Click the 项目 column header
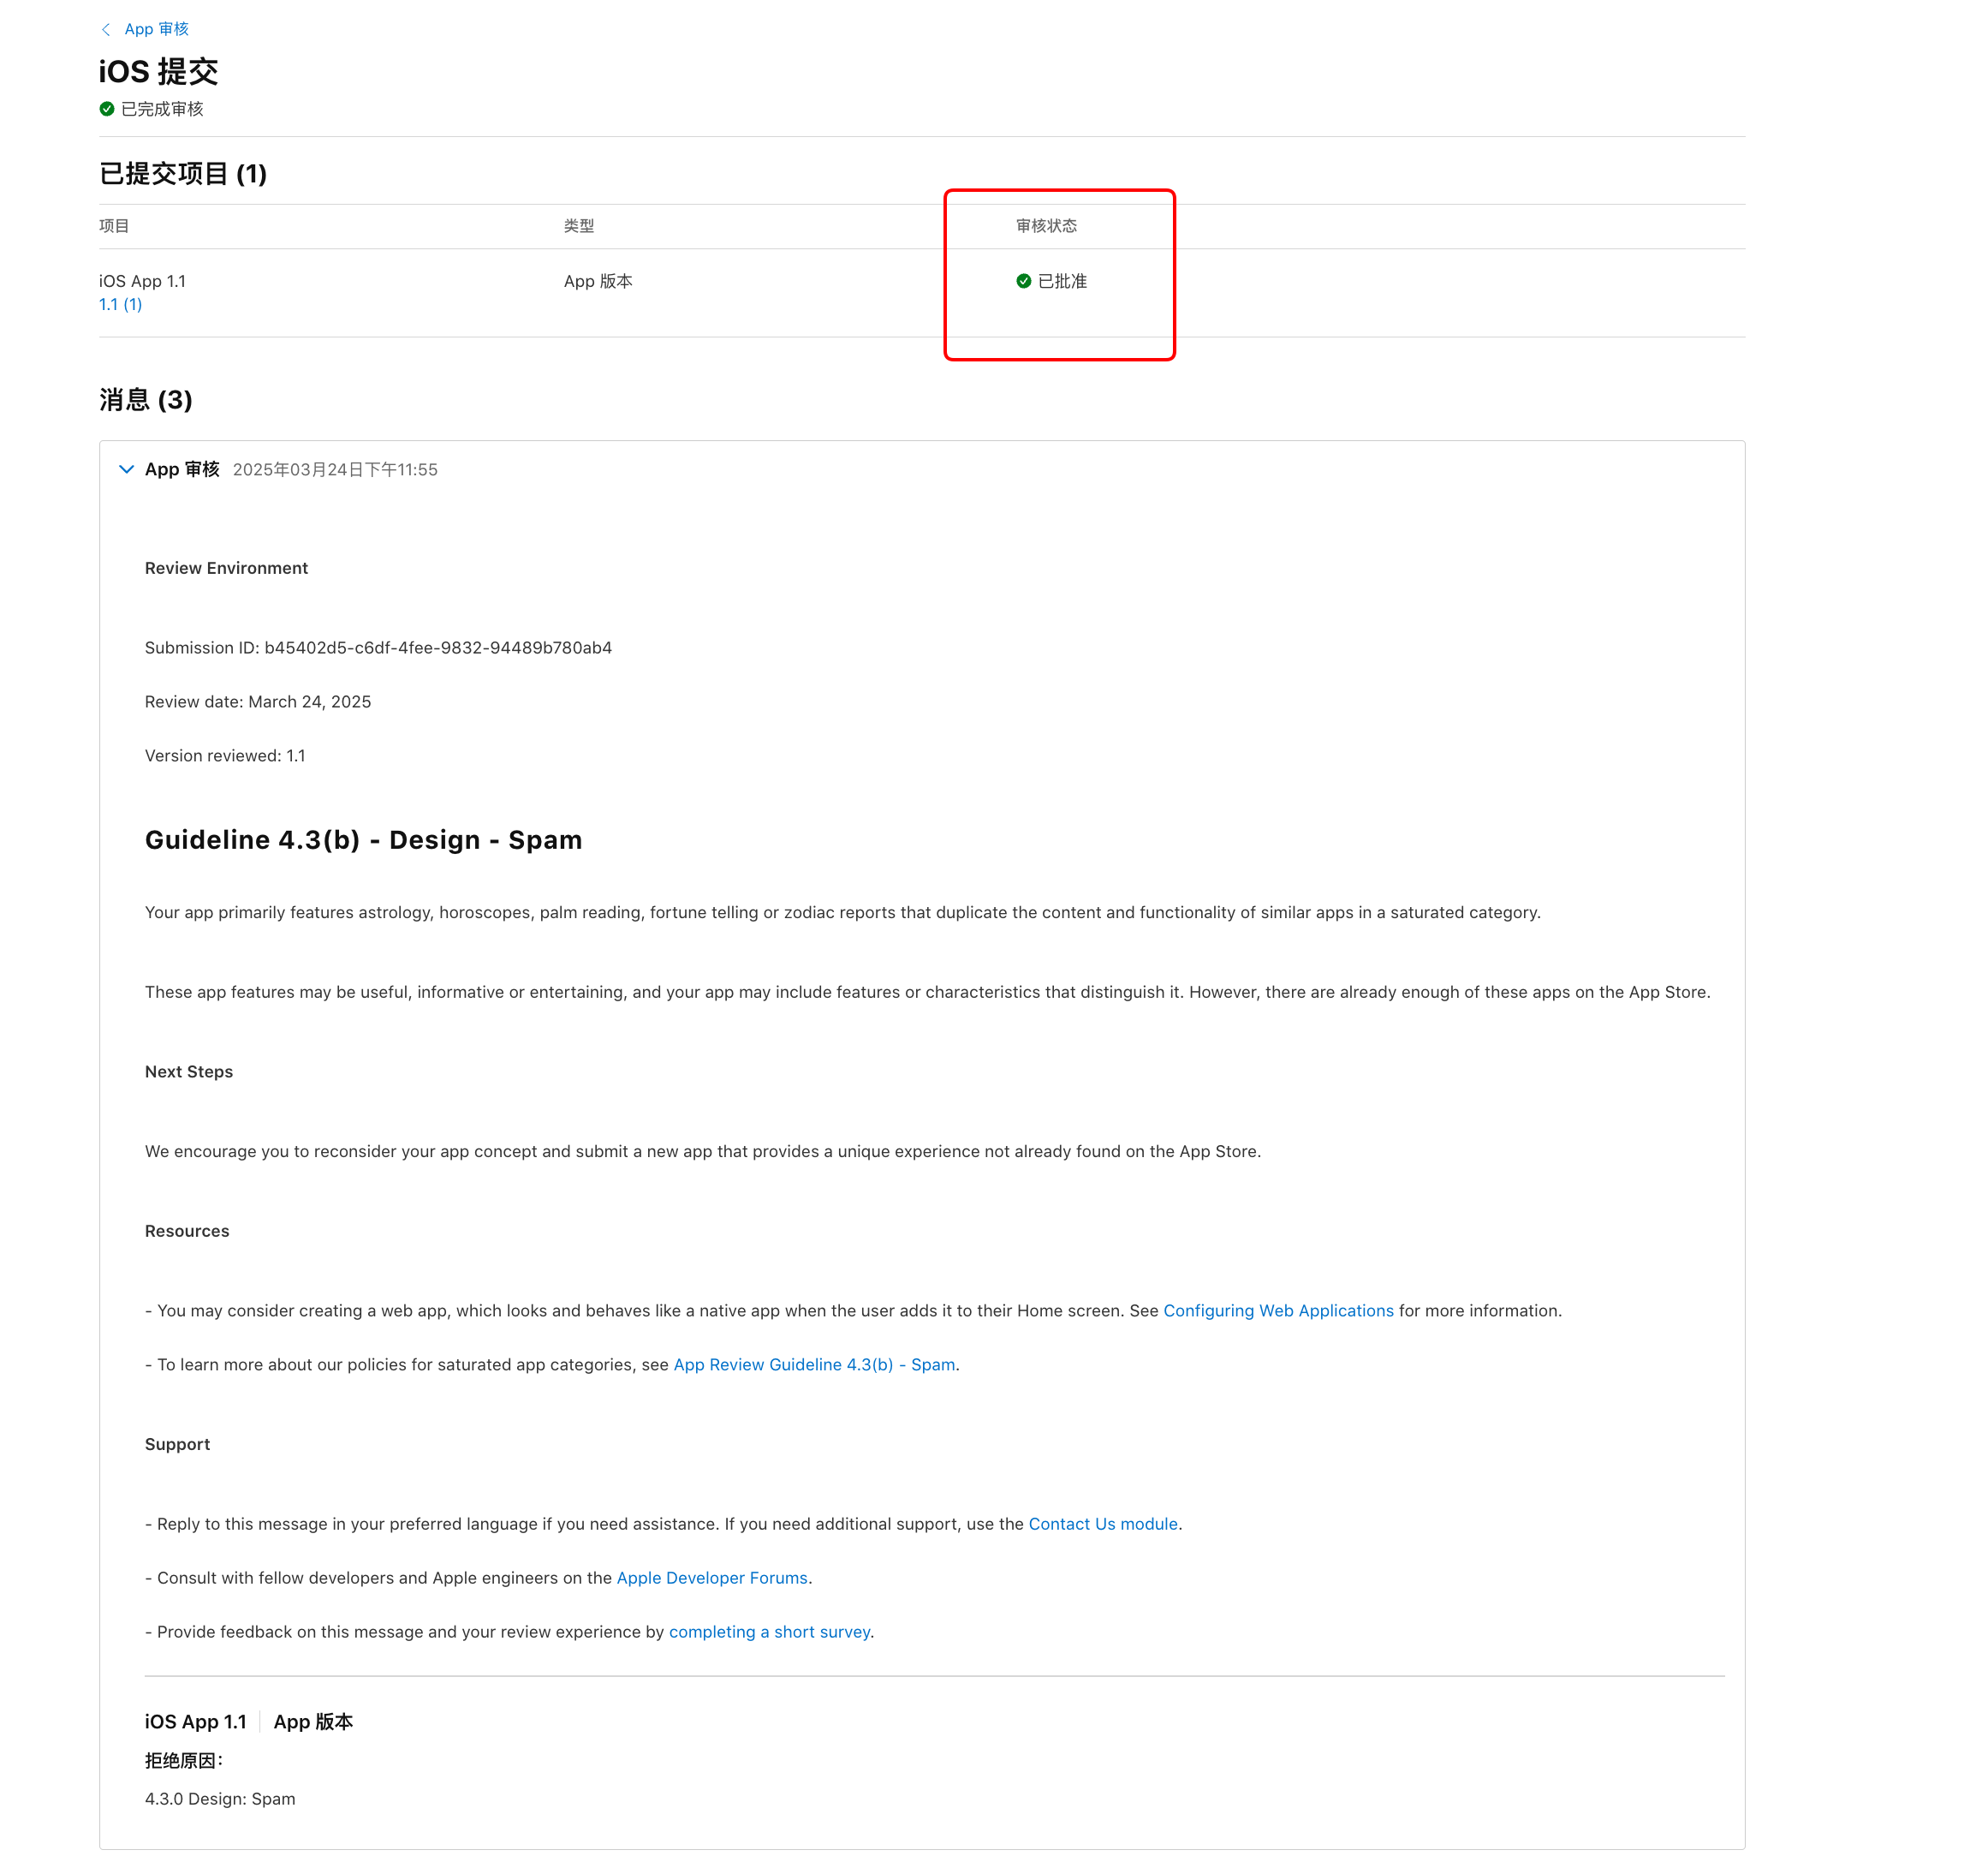This screenshot has height=1862, width=1988. coord(114,226)
